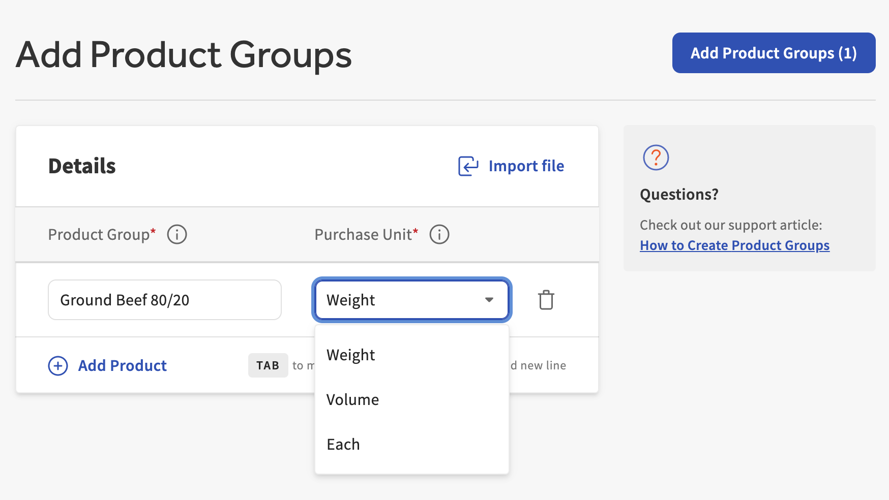Click the Questions? heading in the sidebar
Viewport: 889px width, 500px height.
[679, 194]
